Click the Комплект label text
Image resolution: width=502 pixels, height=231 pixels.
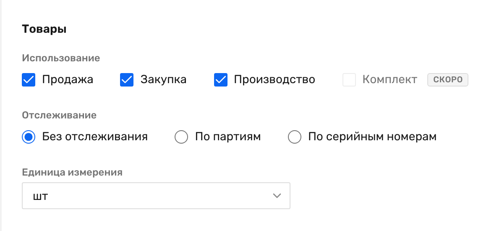(x=390, y=79)
